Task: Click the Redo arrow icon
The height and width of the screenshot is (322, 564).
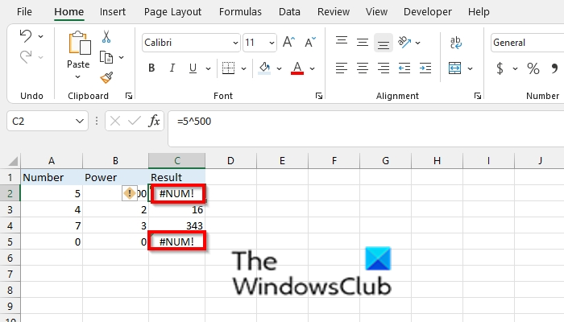Action: coord(26,57)
